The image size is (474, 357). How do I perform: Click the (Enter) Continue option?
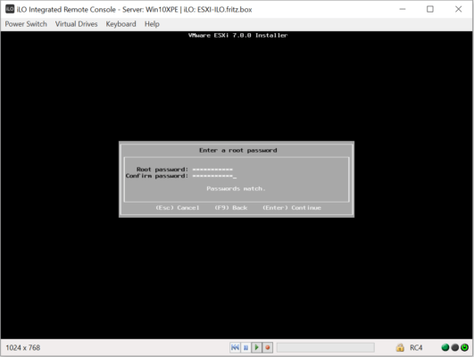pos(292,208)
